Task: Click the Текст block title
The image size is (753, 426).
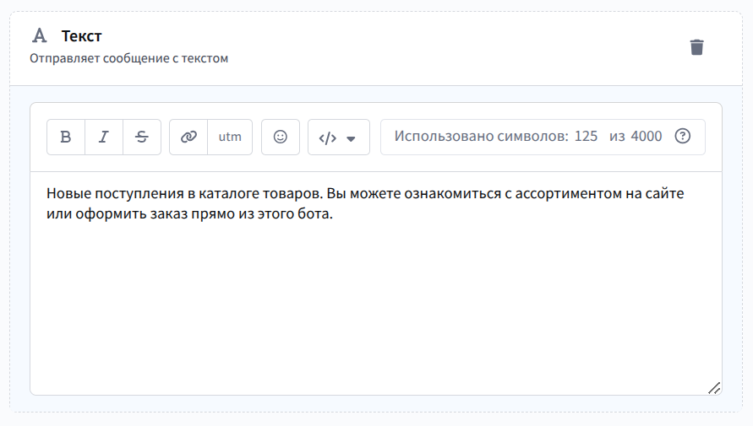Action: pos(81,36)
